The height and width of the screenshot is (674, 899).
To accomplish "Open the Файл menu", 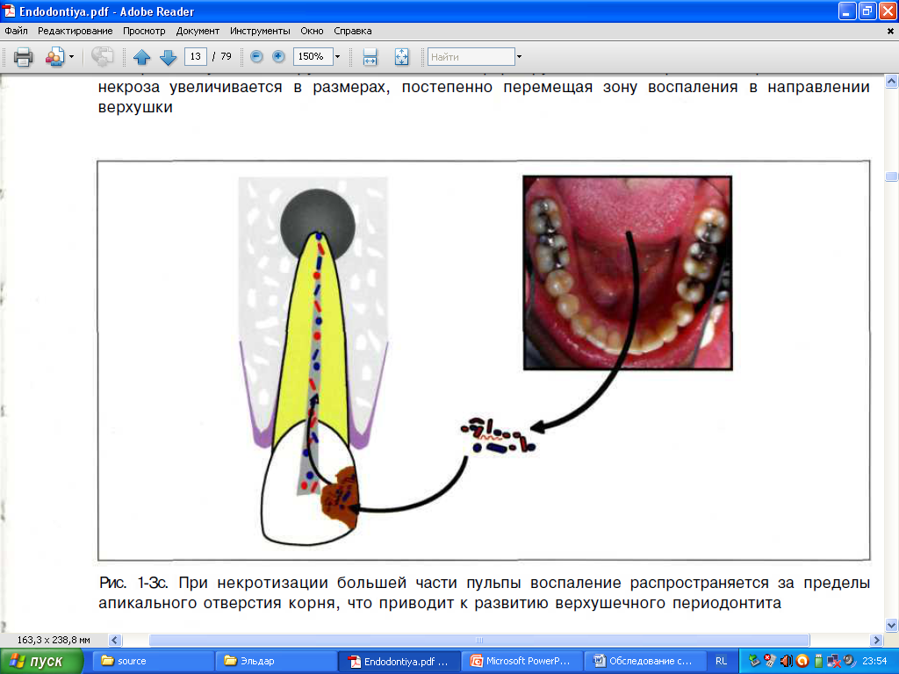I will (x=16, y=31).
